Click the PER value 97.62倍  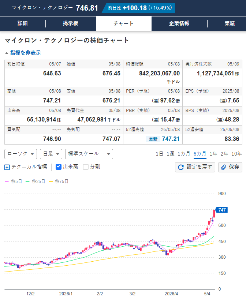tap(170, 101)
